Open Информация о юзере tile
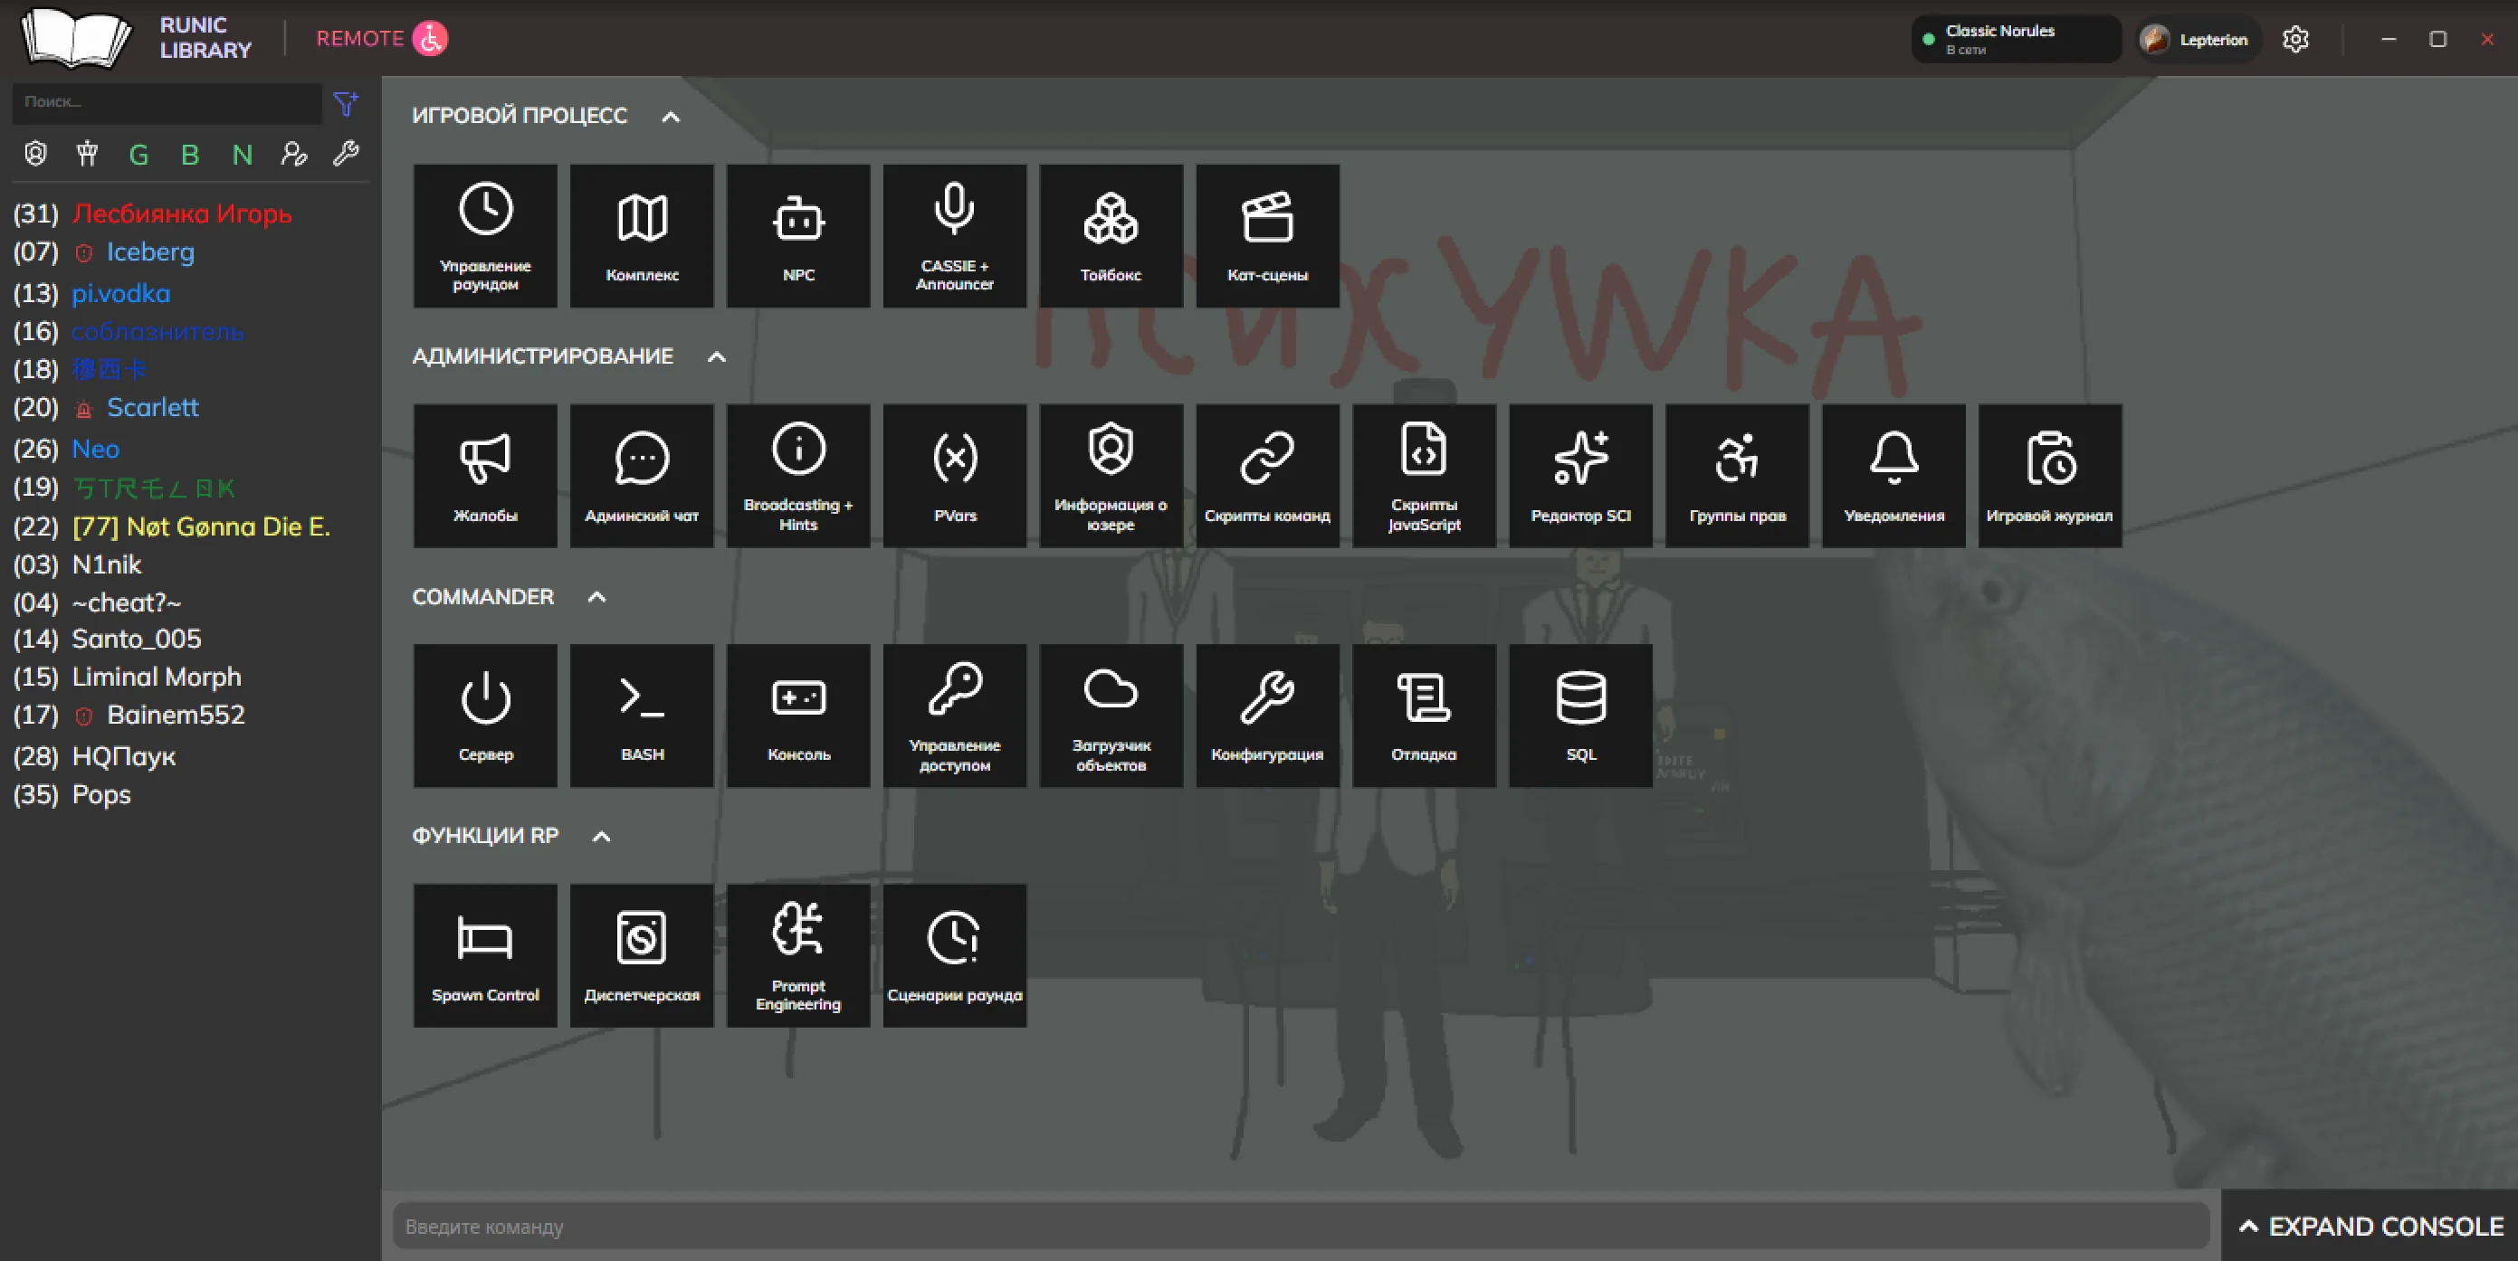The image size is (2518, 1261). (1111, 476)
